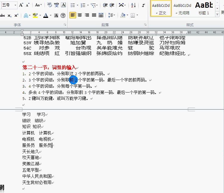Click the Text Effects icon
Screen dimensions: 224x193
click(26, 15)
